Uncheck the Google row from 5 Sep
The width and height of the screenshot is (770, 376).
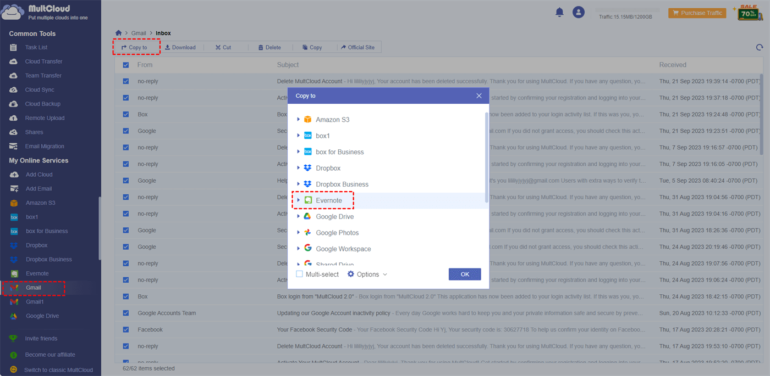click(126, 181)
